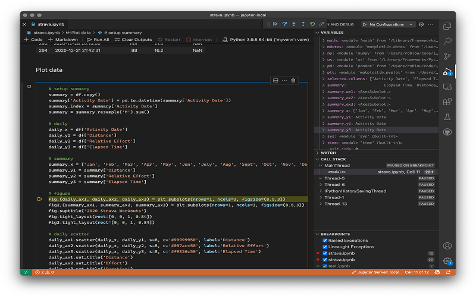Click the setup summary breadcrumb
This screenshot has height=297, width=476.
(x=123, y=33)
